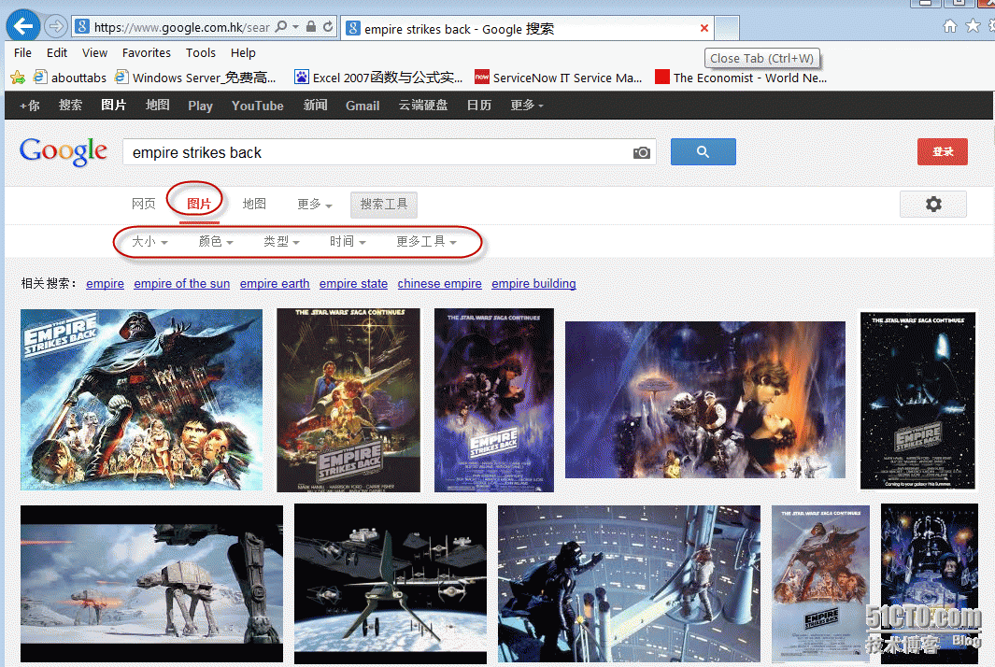Open the Windows Server favorite bookmark

point(195,78)
